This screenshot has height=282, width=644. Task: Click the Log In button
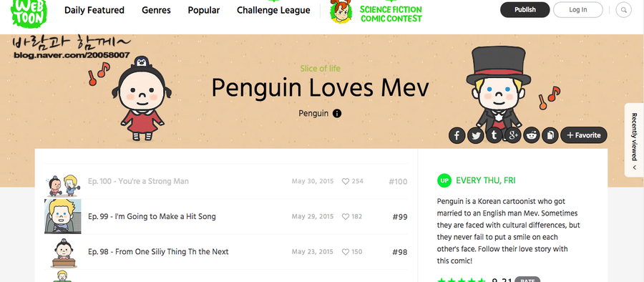pos(578,10)
